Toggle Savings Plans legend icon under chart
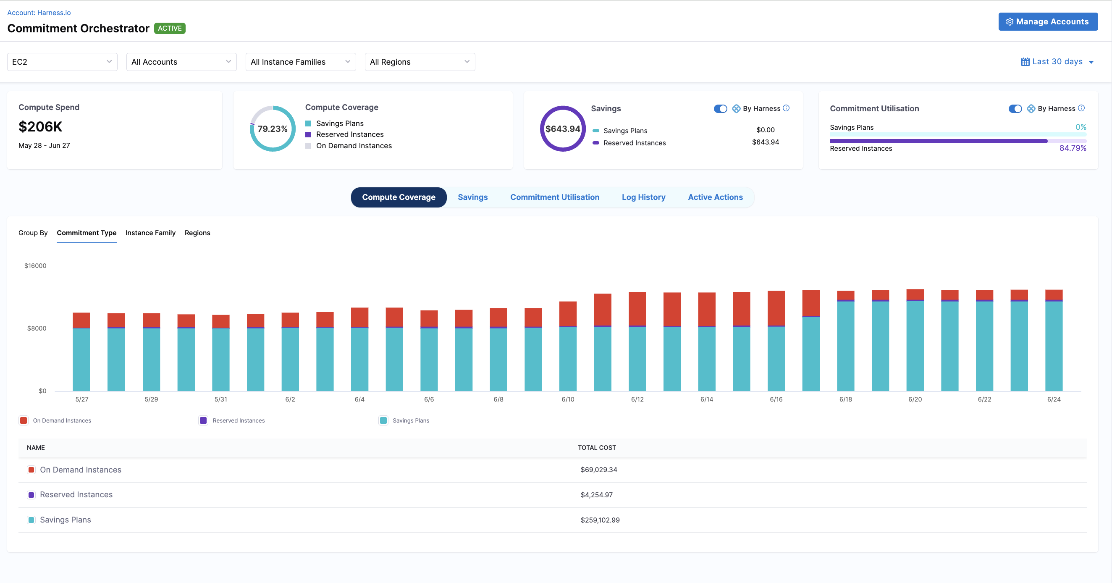This screenshot has width=1112, height=583. 383,420
